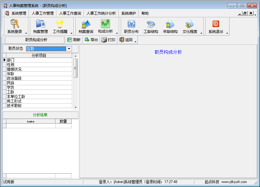This screenshot has width=260, height=187.
Task: Open 职员分布 toolbar icon
Action: 131,24
